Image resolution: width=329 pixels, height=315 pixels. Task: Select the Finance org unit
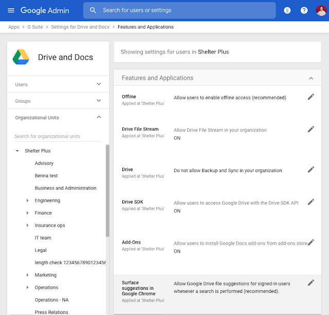(43, 213)
